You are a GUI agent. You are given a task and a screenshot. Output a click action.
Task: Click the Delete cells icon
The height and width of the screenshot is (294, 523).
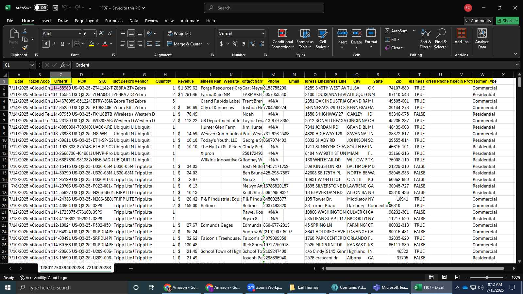point(356,33)
